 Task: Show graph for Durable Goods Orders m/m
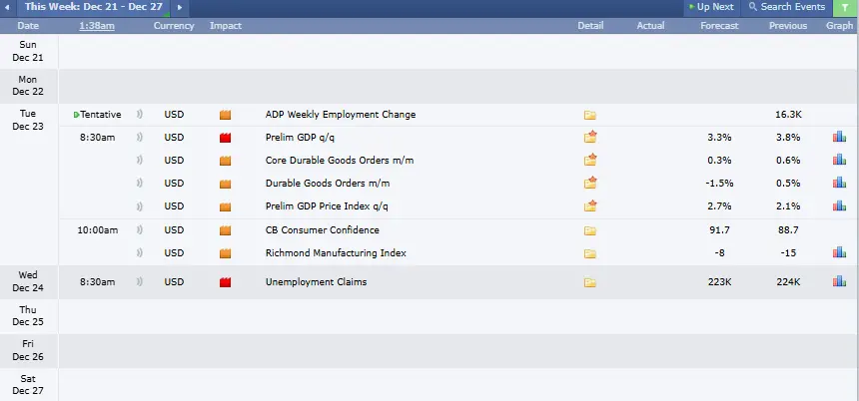point(839,183)
